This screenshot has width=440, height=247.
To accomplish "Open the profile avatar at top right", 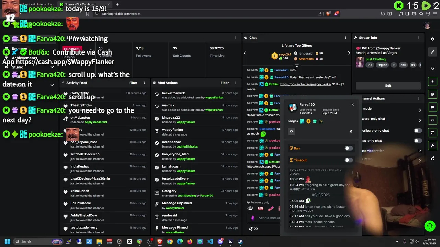I will tap(427, 25).
